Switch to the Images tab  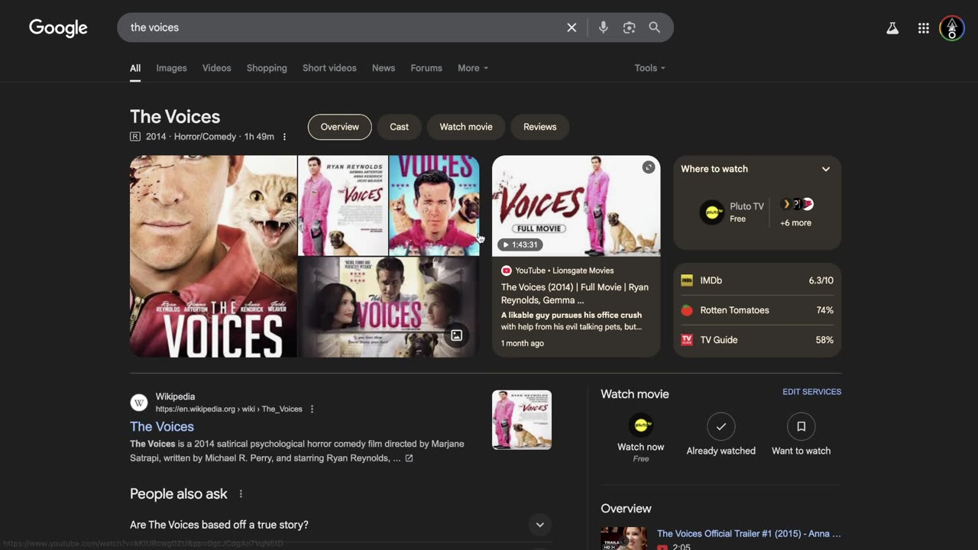pyautogui.click(x=171, y=68)
